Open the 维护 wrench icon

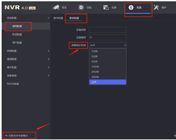(156, 7)
